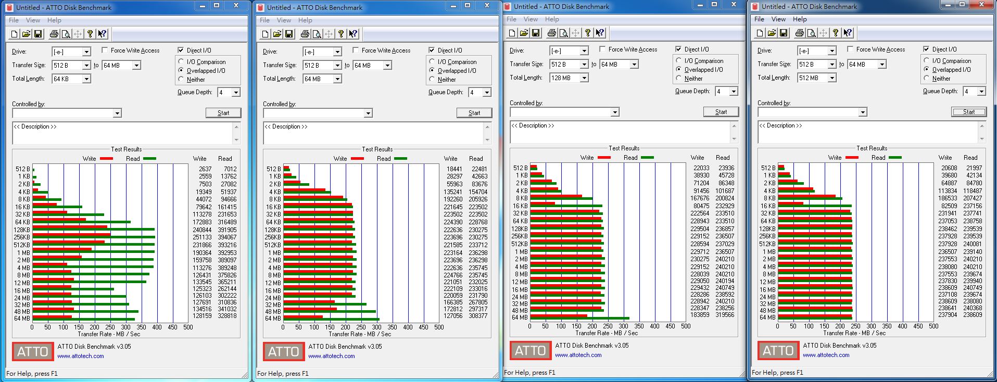Select Overlapped I/O radio in 128 MB total length window

point(679,69)
